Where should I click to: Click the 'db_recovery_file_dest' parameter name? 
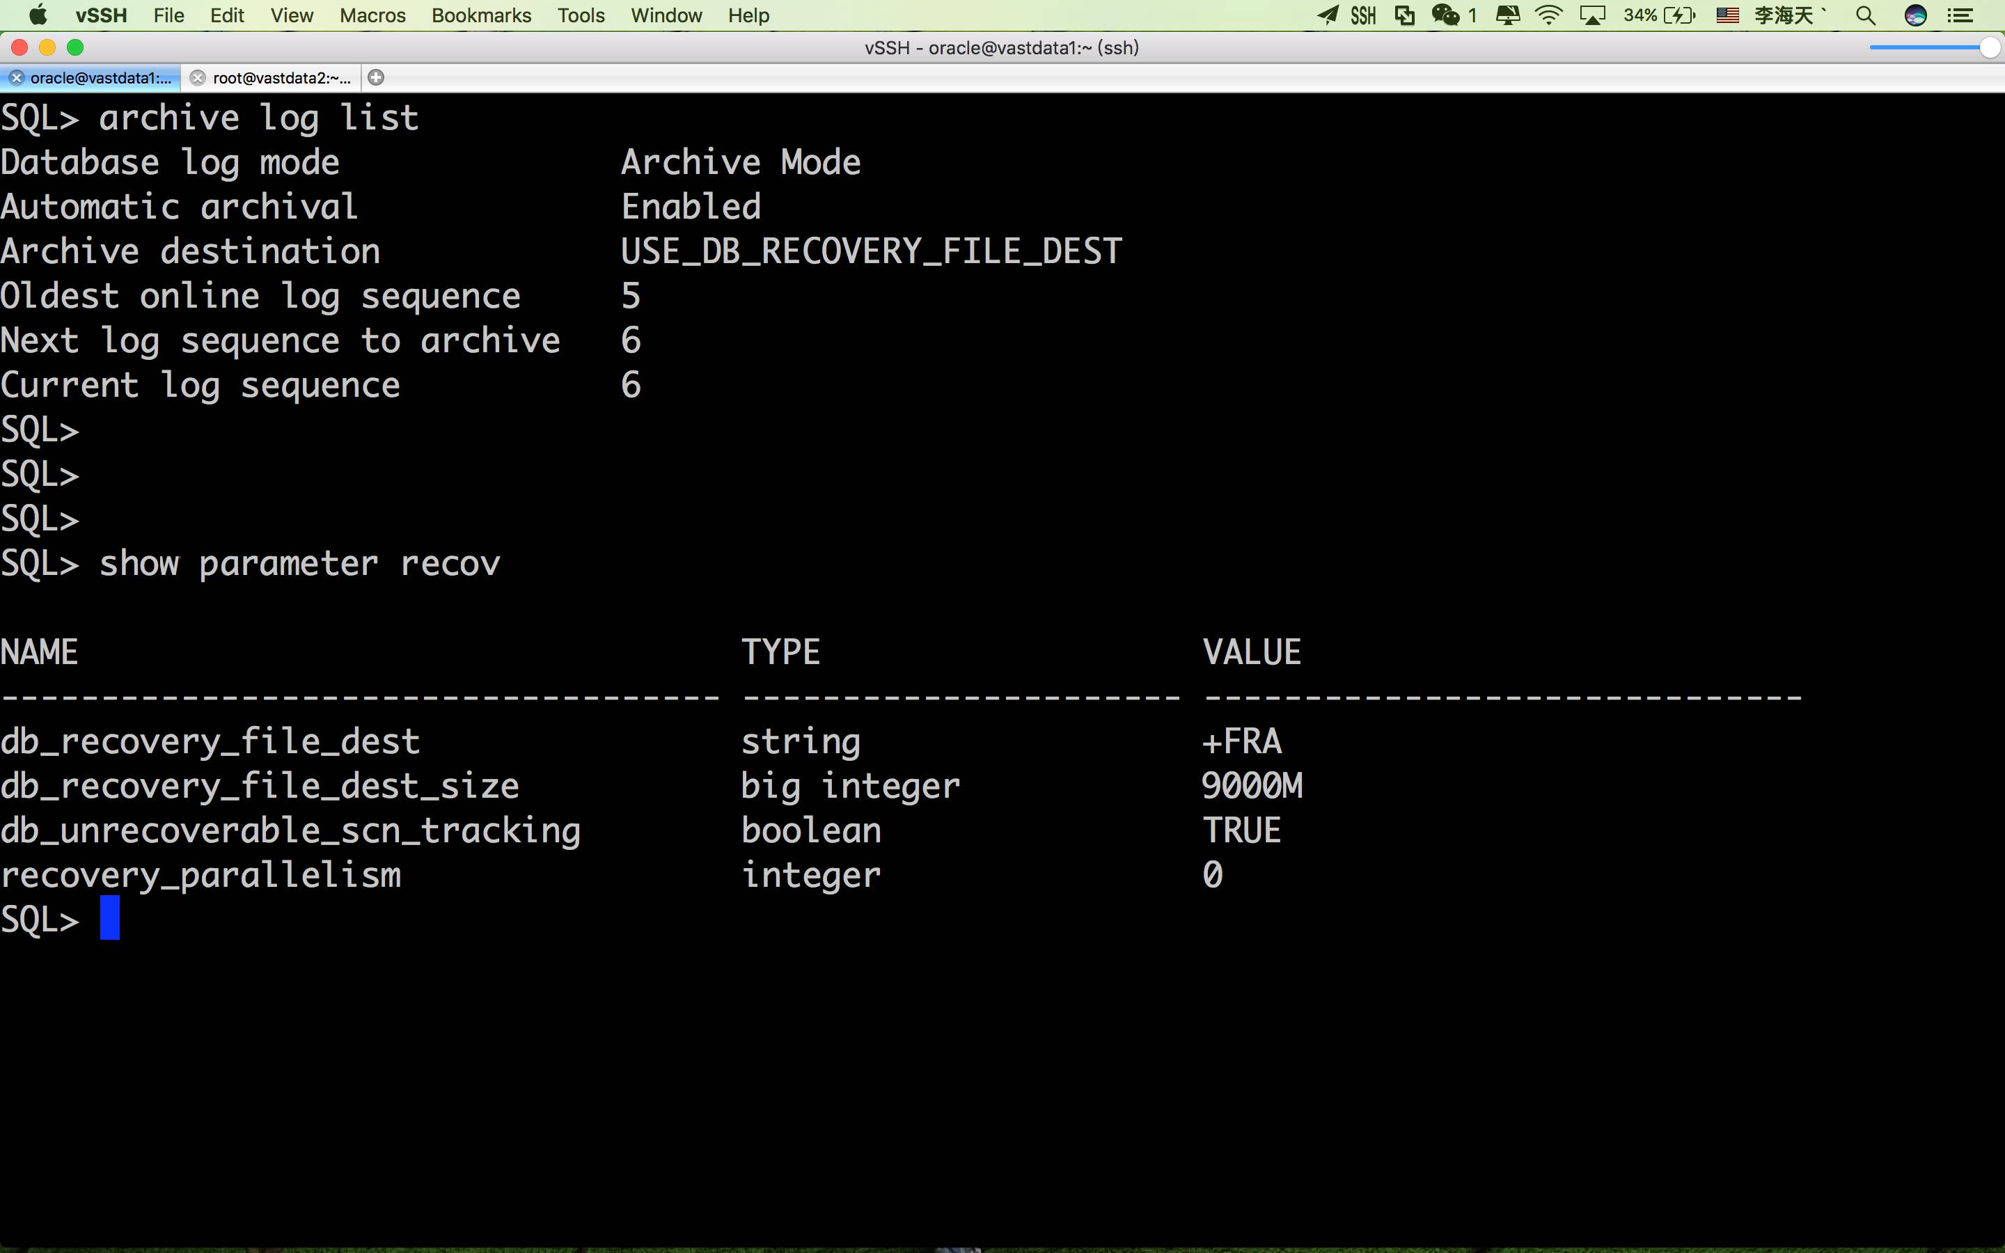click(210, 741)
